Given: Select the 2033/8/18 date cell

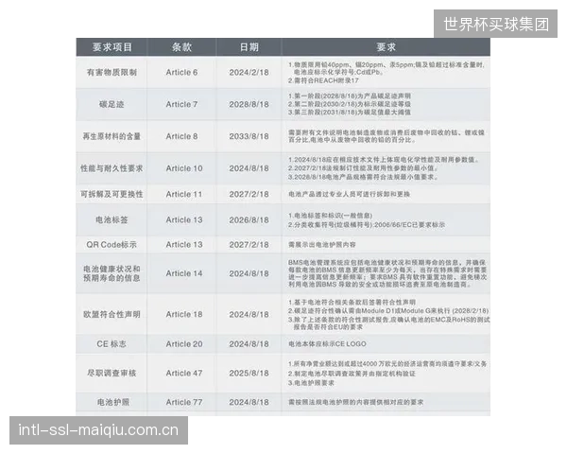Looking at the screenshot, I should point(249,136).
